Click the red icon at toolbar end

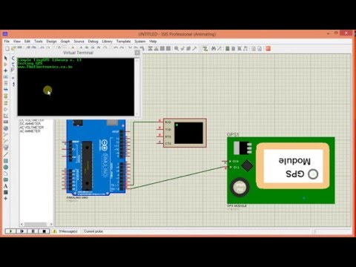[268, 48]
